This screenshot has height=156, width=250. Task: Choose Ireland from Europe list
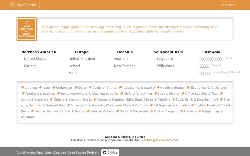(x=74, y=66)
